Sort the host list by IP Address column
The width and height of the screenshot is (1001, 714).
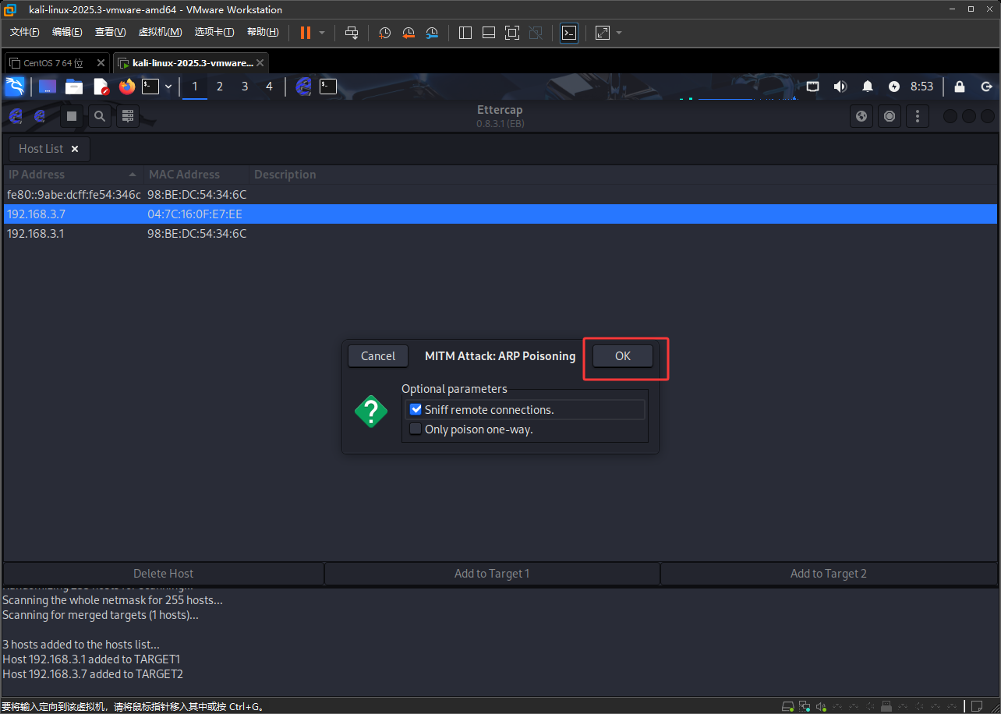pyautogui.click(x=73, y=175)
